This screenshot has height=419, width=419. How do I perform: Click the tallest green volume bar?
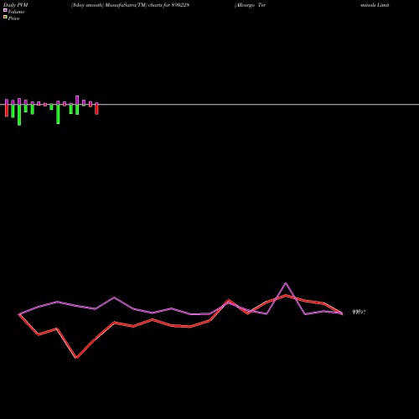pos(19,115)
